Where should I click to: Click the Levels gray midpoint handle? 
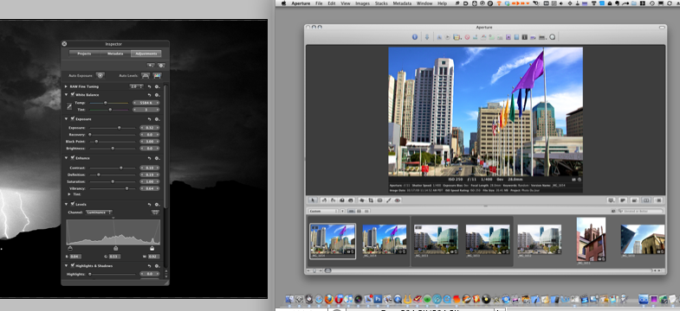point(116,248)
